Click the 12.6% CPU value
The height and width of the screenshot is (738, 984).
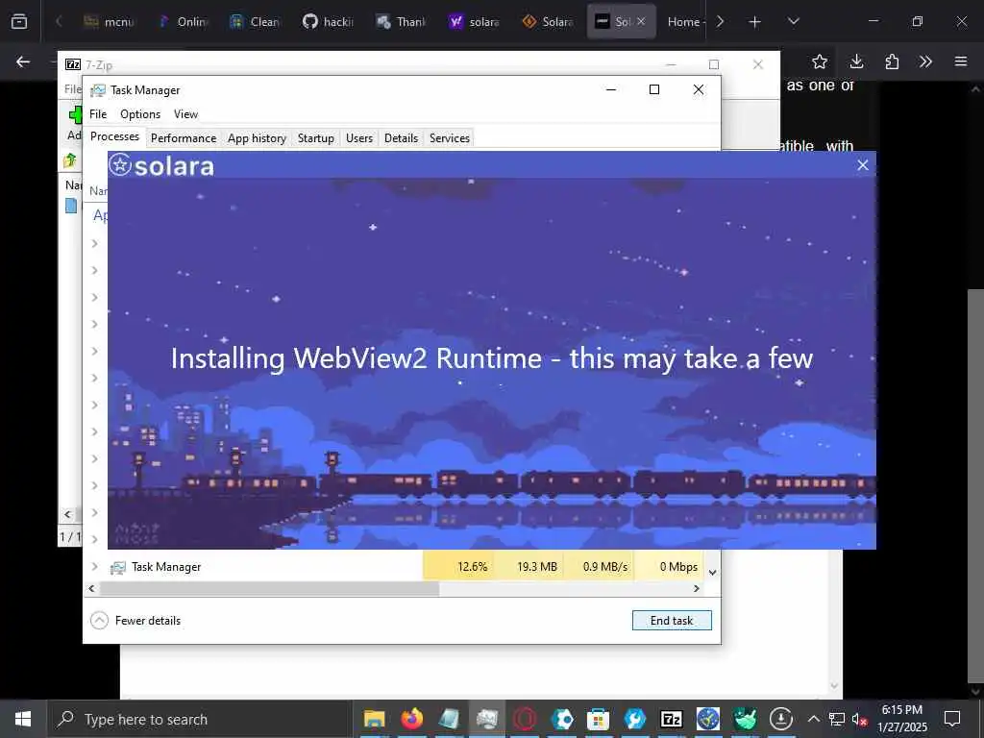tap(472, 567)
